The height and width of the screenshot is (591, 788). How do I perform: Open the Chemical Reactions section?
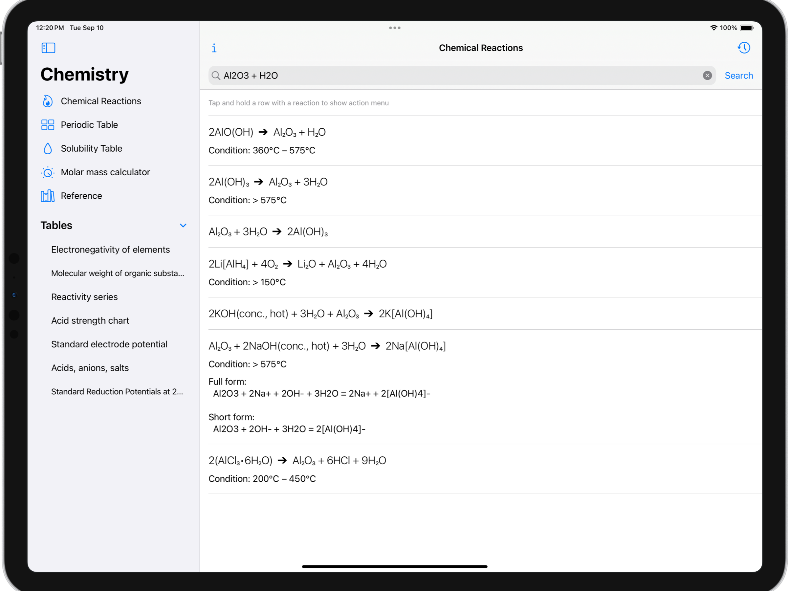[101, 101]
